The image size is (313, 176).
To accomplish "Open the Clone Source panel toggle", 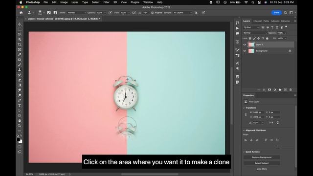I will (55, 13).
